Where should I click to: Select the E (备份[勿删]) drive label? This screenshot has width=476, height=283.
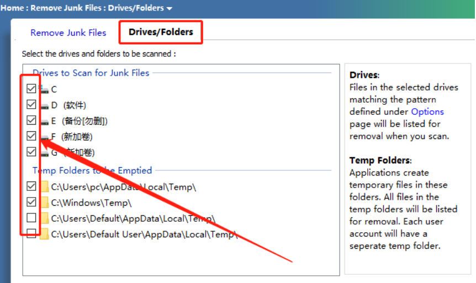pos(79,121)
